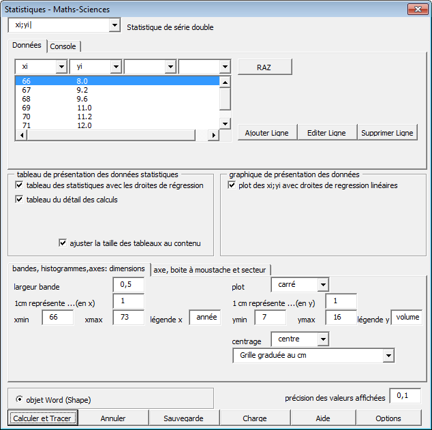Screen dimensions: 432x430
Task: Select the row 70 / 11.2
Action: pos(117,117)
